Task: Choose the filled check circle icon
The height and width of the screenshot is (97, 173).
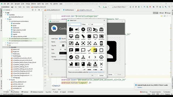Action: tap(71, 57)
